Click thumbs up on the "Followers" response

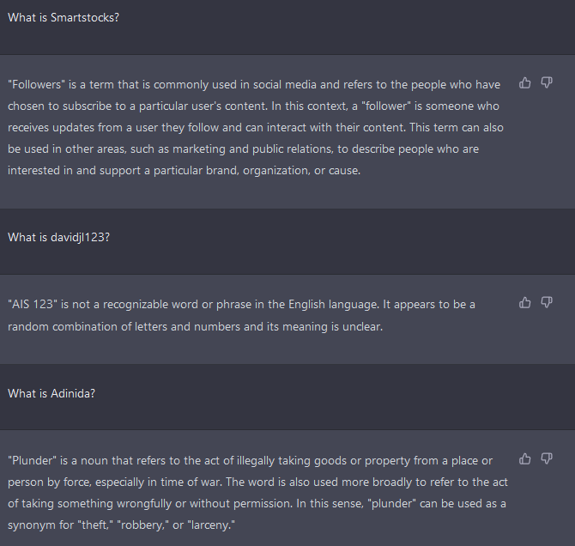click(x=525, y=83)
